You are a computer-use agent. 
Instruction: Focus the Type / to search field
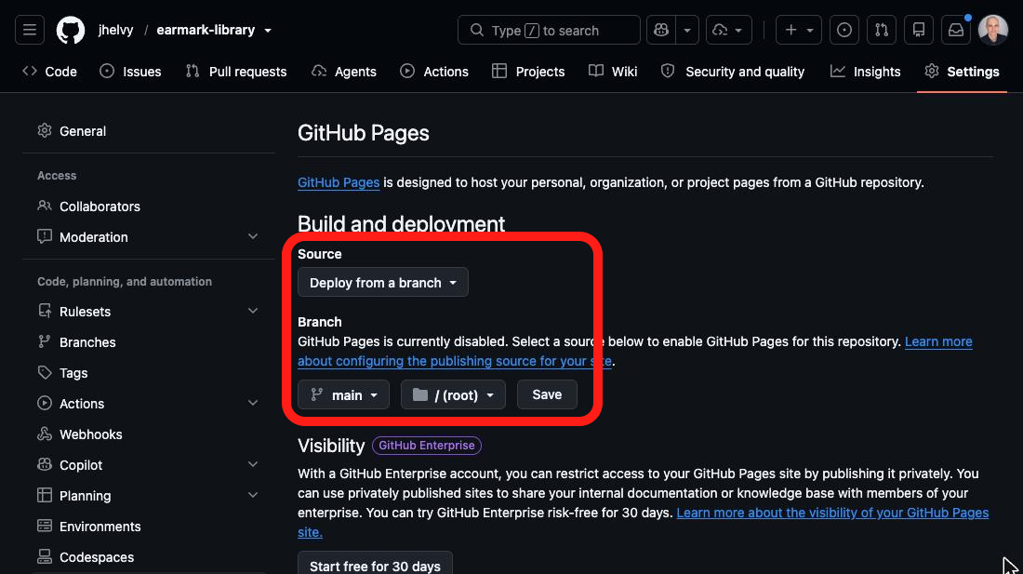click(x=549, y=30)
